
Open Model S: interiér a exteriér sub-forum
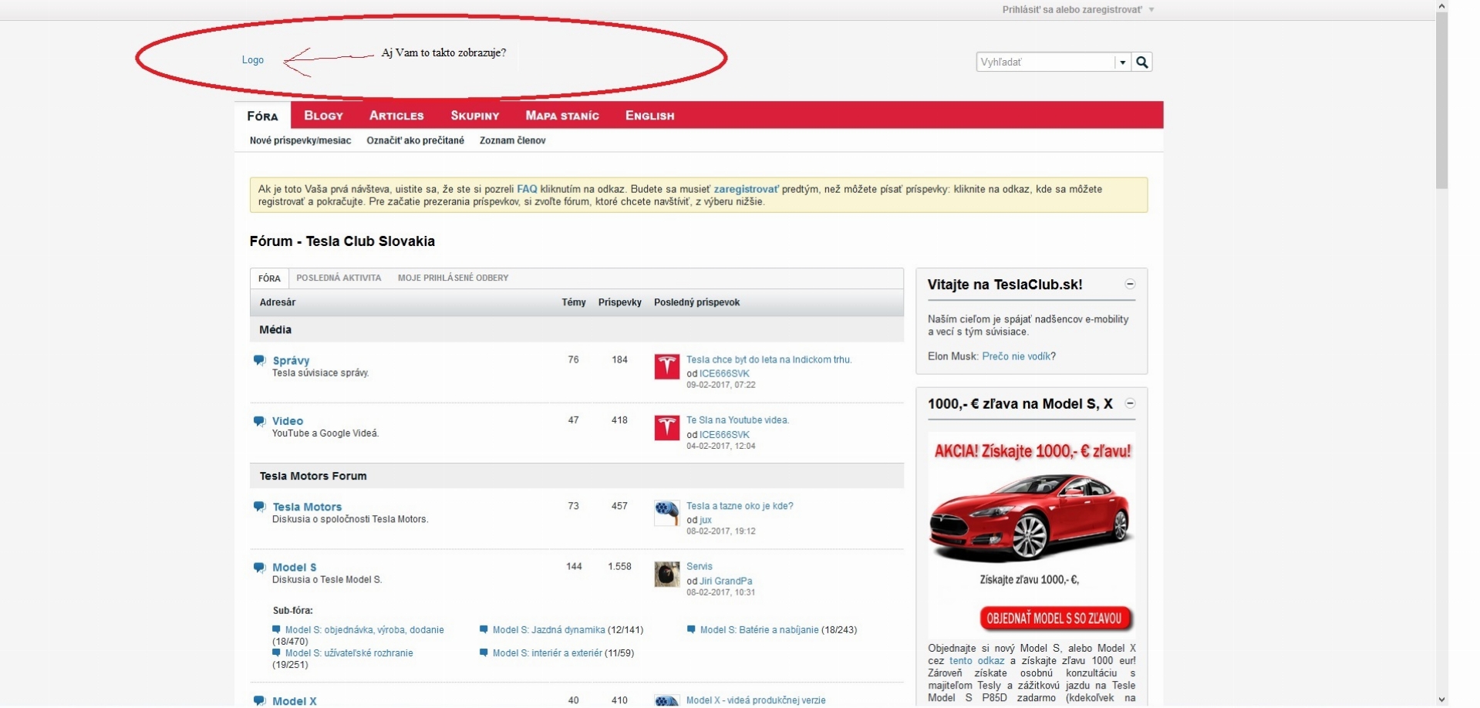(548, 653)
